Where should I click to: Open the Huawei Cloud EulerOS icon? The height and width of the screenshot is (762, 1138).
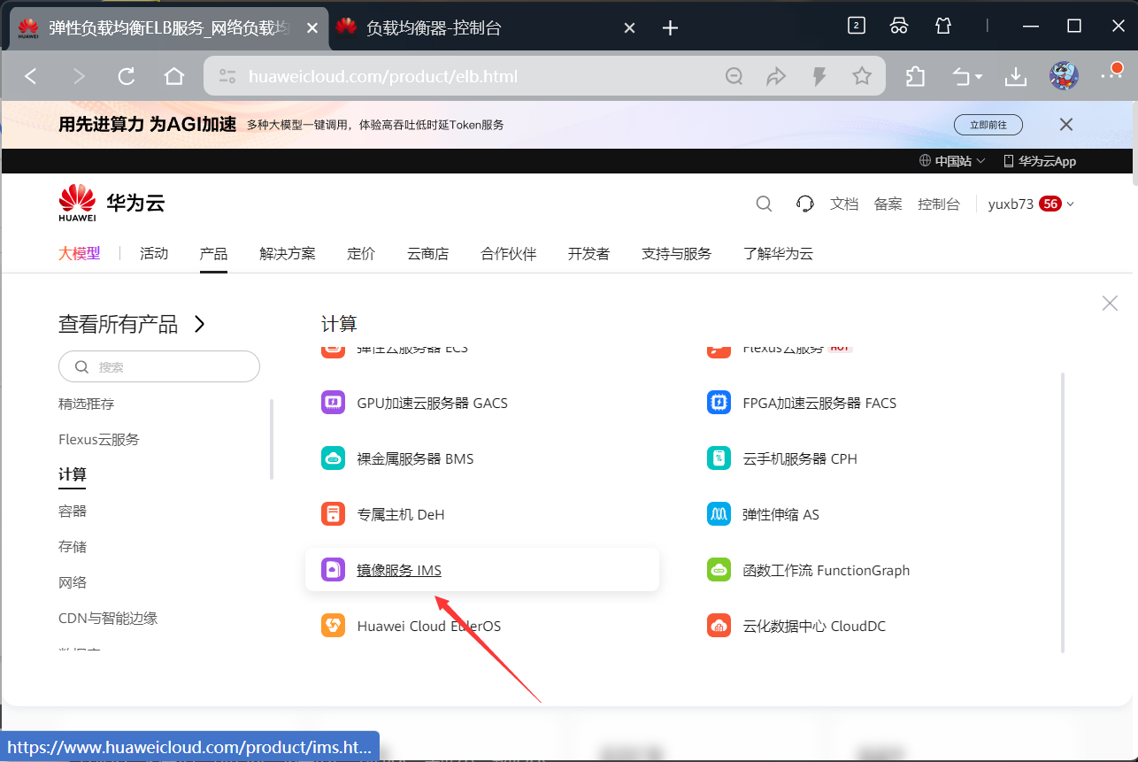pyautogui.click(x=333, y=626)
